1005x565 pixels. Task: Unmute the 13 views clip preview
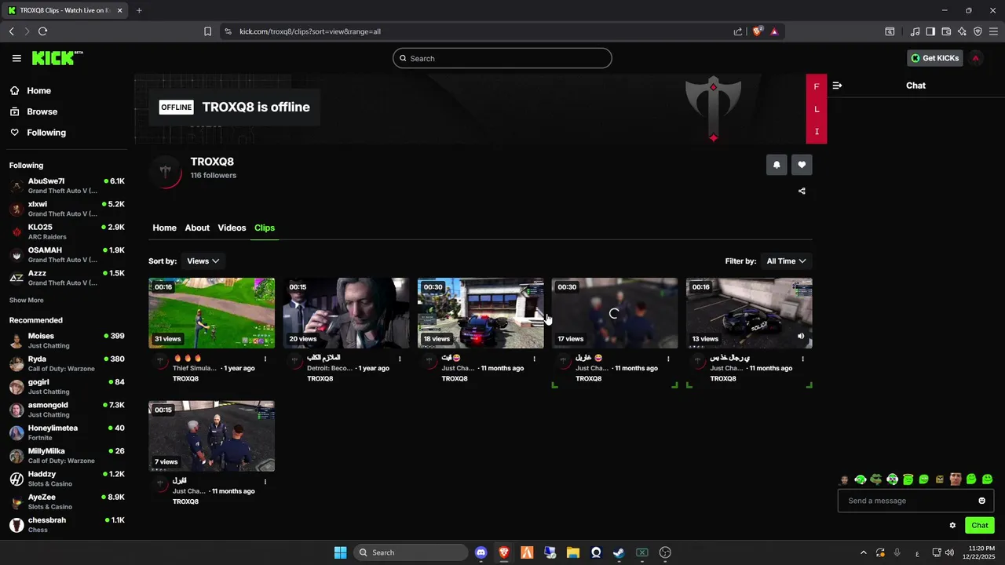(801, 336)
